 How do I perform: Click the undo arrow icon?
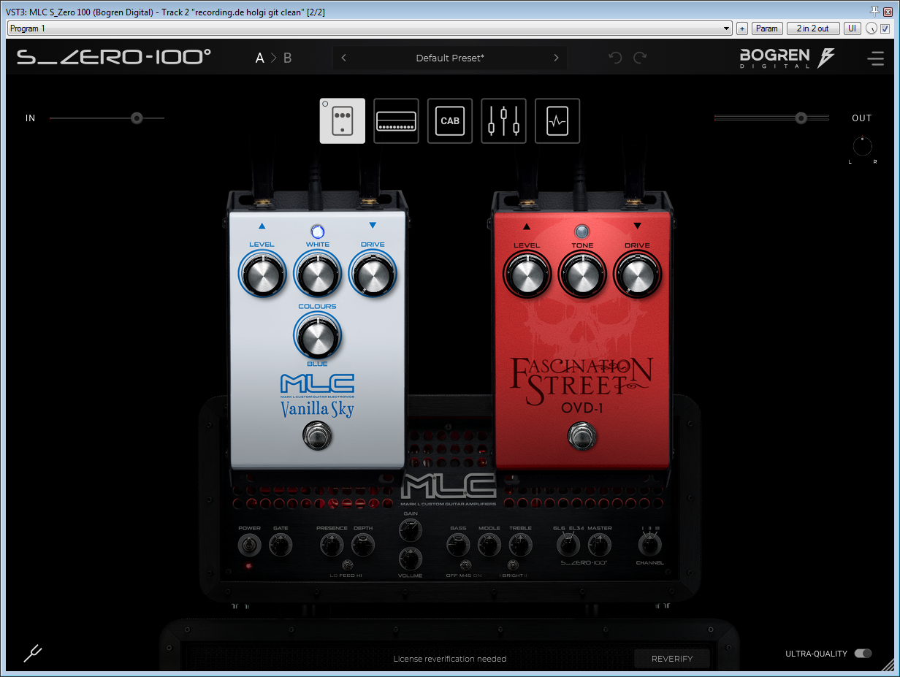pyautogui.click(x=615, y=58)
